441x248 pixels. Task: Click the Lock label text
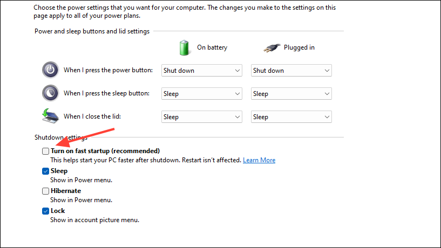(x=58, y=211)
